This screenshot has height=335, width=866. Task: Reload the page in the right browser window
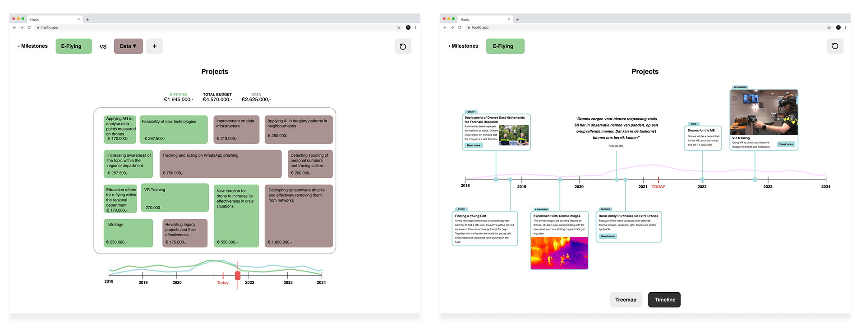pos(460,27)
